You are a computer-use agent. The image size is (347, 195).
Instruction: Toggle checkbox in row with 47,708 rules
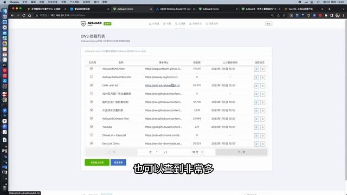point(92,102)
